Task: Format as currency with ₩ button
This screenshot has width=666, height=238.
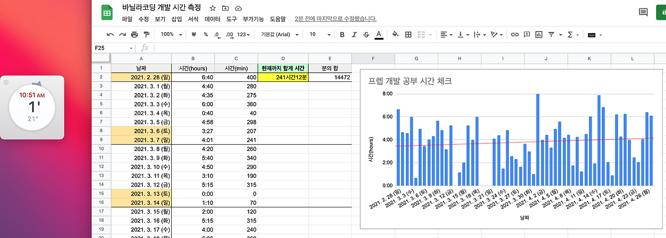Action: 194,34
